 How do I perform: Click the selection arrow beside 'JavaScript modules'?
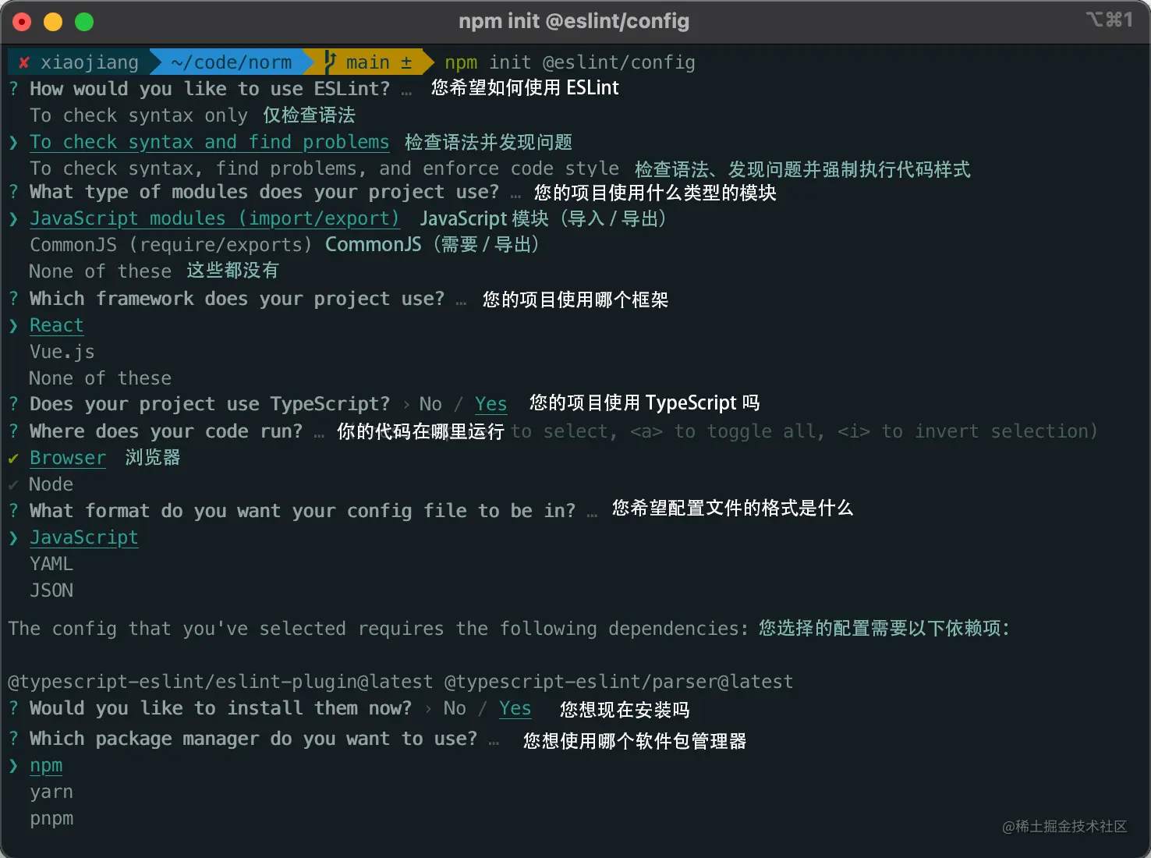coord(13,218)
